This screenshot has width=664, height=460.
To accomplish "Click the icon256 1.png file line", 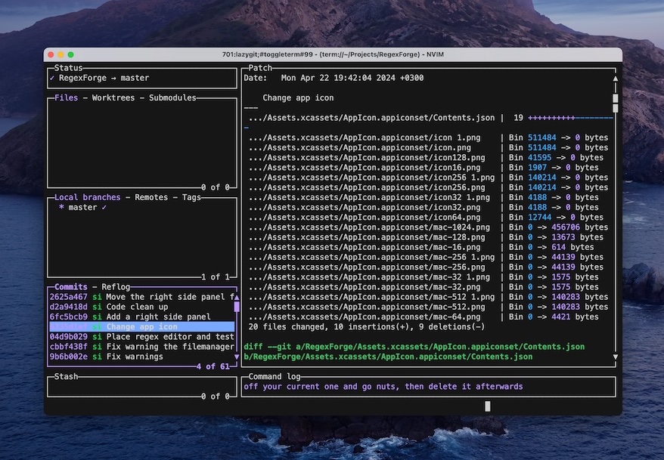I will point(429,178).
